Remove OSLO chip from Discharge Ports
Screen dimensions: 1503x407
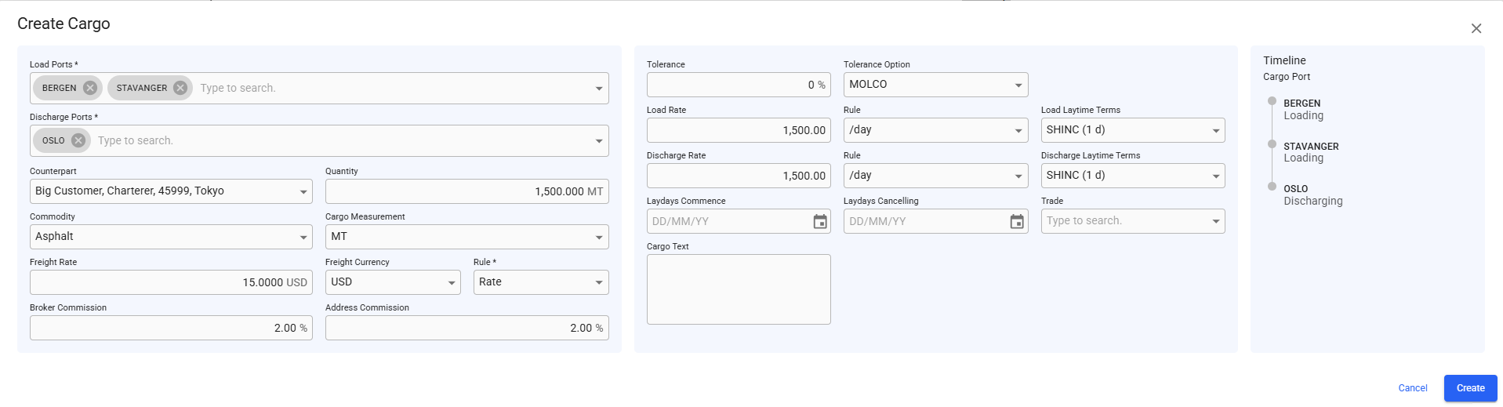pos(78,140)
